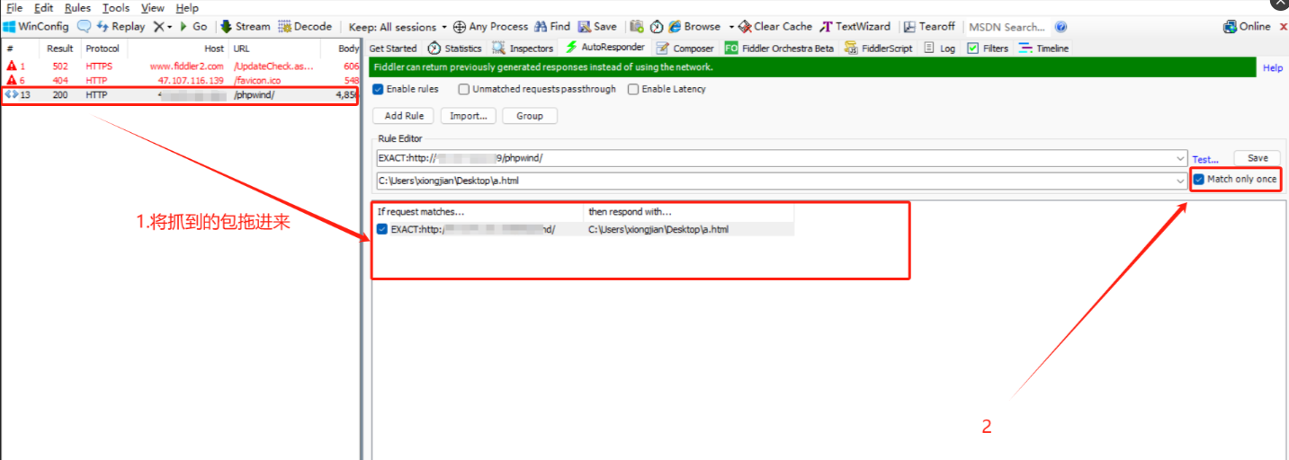The width and height of the screenshot is (1289, 460).
Task: Click the Import... button
Action: coord(469,116)
